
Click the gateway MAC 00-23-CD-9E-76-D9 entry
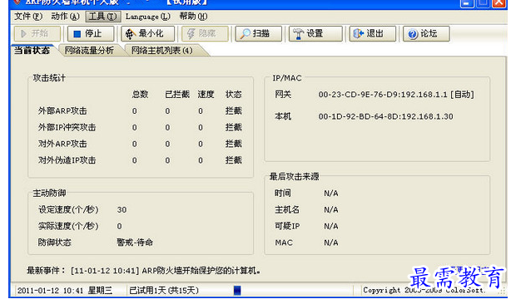396,95
